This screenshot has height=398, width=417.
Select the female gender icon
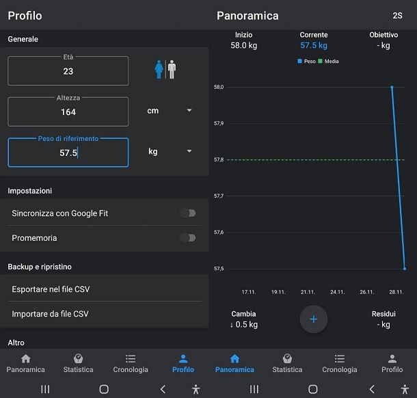[x=159, y=70]
